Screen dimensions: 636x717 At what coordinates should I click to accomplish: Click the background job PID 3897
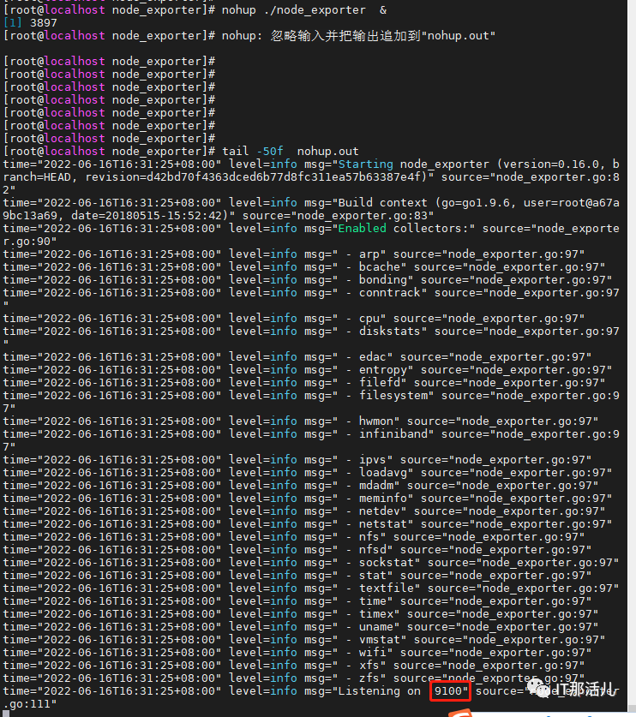[x=44, y=22]
